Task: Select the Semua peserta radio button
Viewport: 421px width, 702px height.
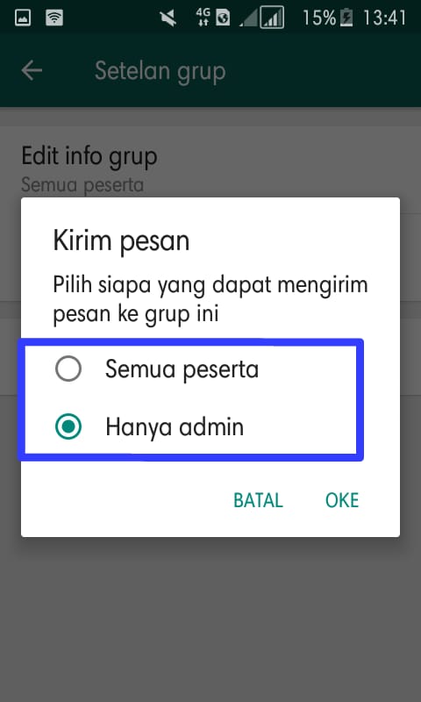Action: click(x=68, y=369)
